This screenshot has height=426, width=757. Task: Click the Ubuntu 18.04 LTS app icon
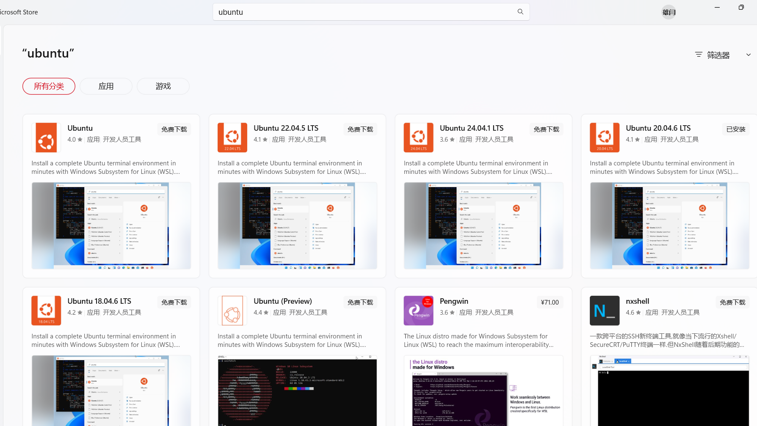46,311
